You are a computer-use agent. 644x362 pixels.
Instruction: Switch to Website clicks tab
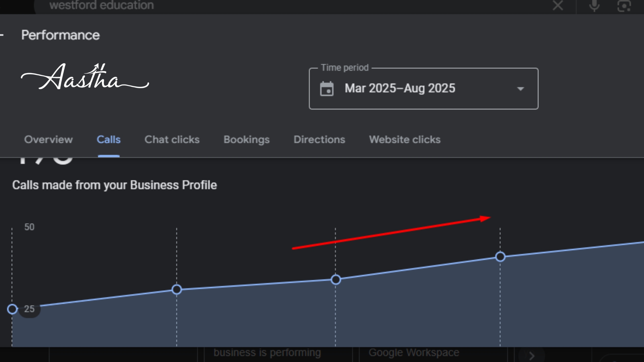(x=405, y=139)
